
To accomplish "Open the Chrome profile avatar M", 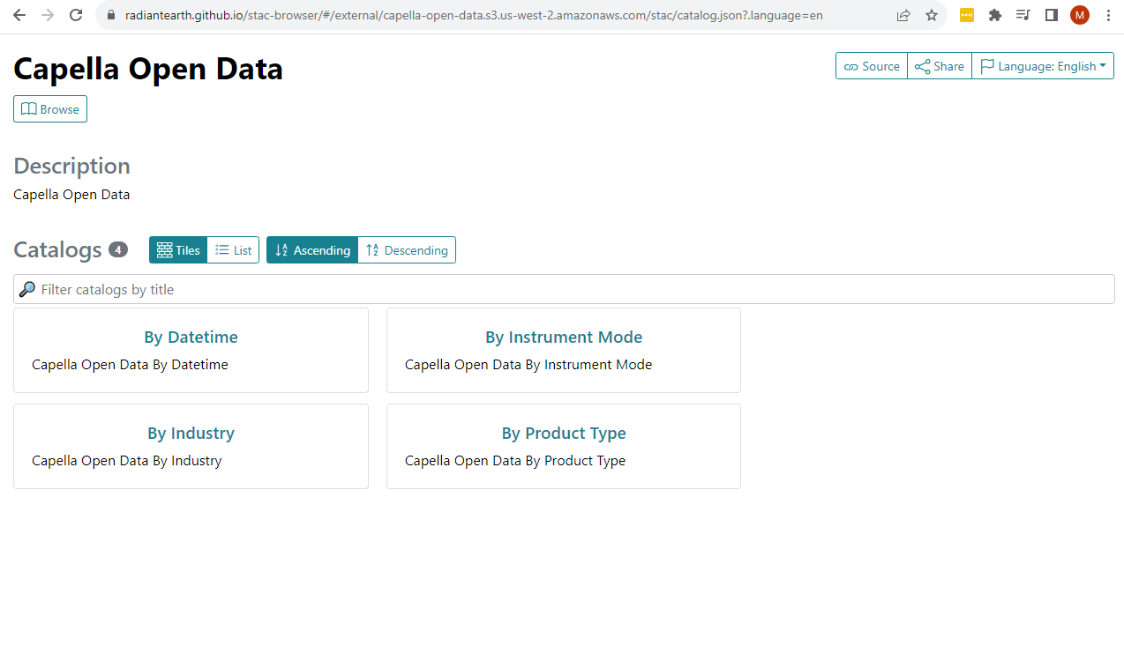I will coord(1080,15).
